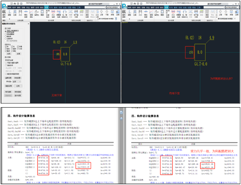Switch to 结果 tab in left window
The height and width of the screenshot is (185, 241).
pos(46,7)
